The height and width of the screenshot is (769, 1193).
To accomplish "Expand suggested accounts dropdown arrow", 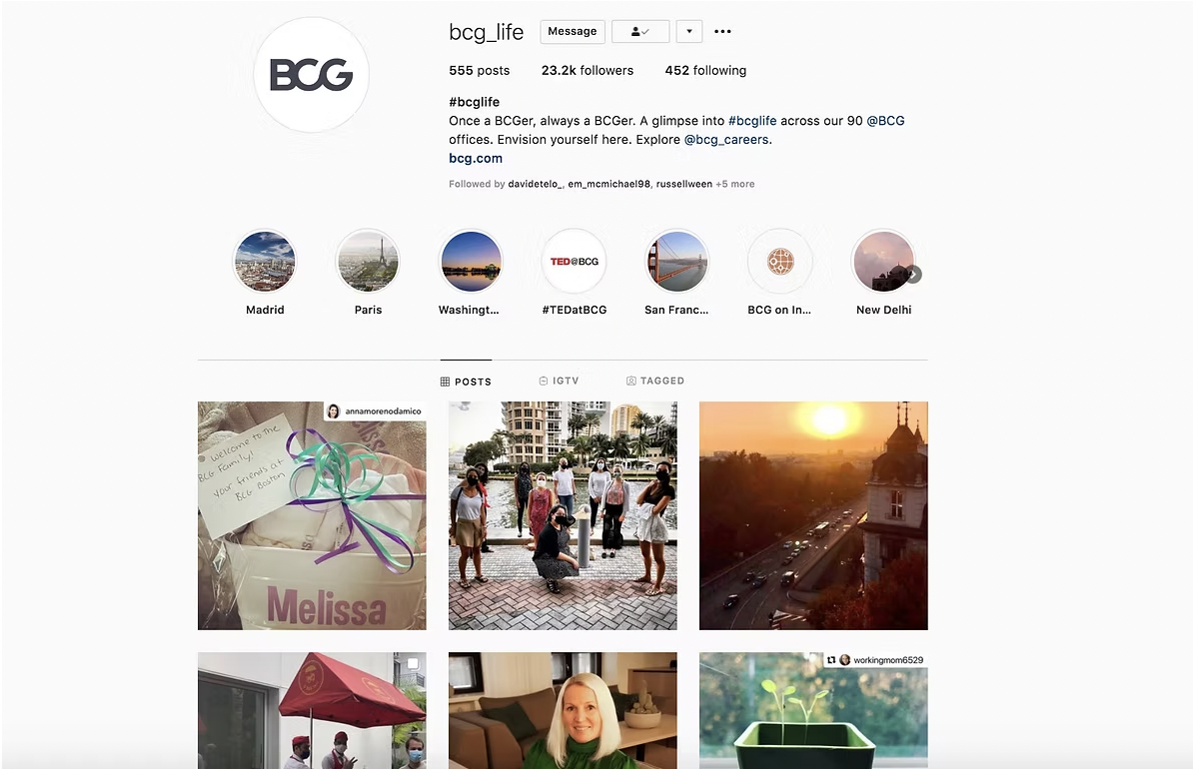I will tap(689, 31).
